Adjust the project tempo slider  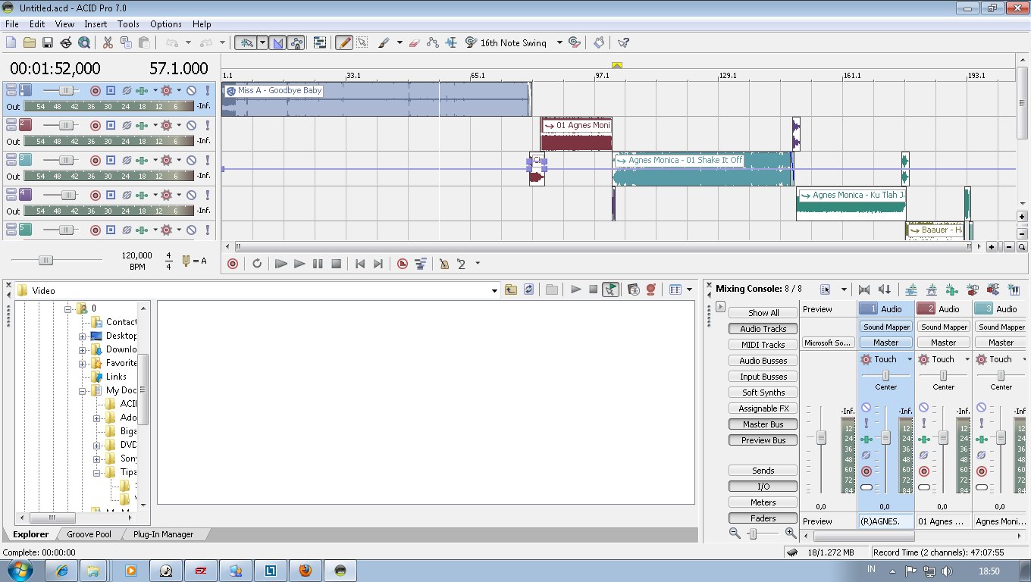(x=45, y=261)
